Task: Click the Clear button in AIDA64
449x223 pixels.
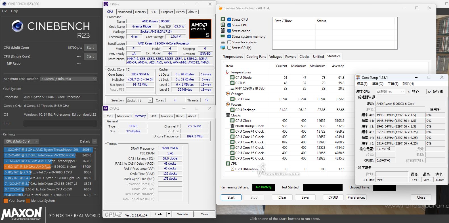Action: point(282,197)
